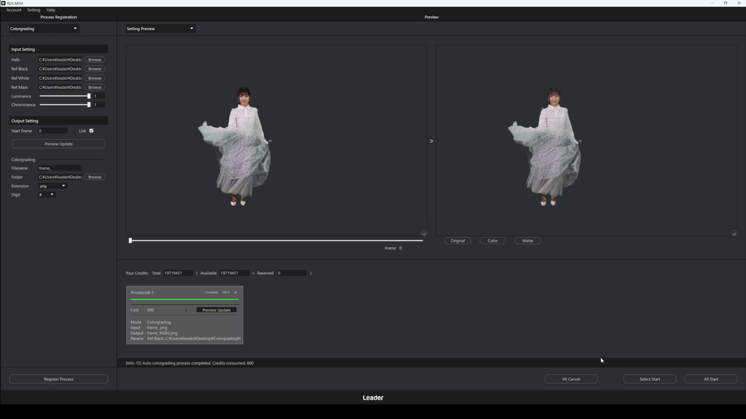The width and height of the screenshot is (746, 419).
Task: Click the Input Setting section header
Action: [59, 49]
